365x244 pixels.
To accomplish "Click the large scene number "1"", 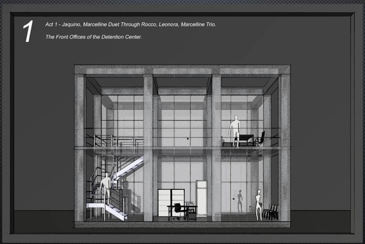I will [28, 31].
